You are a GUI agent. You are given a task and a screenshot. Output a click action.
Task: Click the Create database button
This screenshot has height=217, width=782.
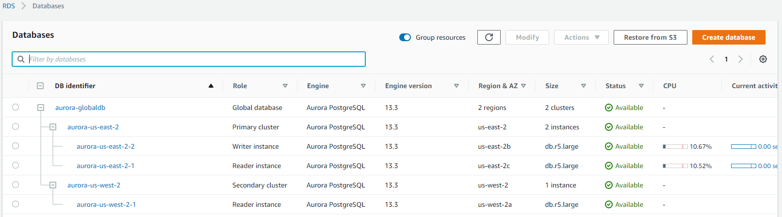pyautogui.click(x=729, y=37)
